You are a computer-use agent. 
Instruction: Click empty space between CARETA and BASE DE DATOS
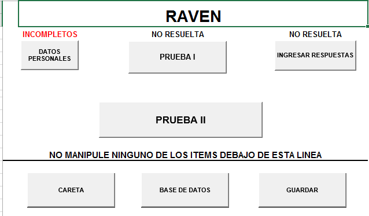click(128, 191)
